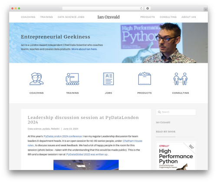The height and width of the screenshot is (183, 217).
Task: Follow the 'More about Ian here' link
Action: pyautogui.click(x=84, y=49)
